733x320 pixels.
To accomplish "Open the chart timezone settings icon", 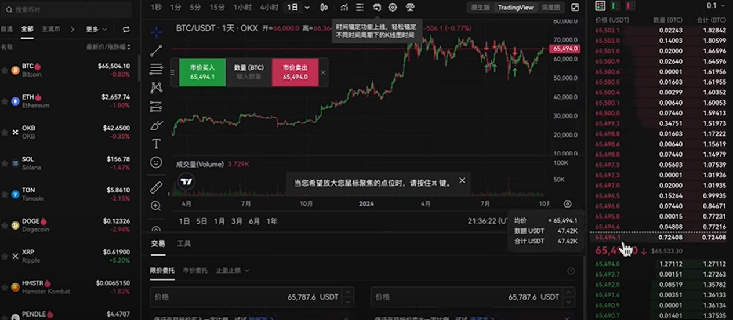I will point(568,204).
